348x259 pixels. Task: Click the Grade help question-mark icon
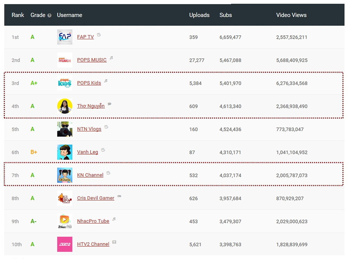click(49, 15)
